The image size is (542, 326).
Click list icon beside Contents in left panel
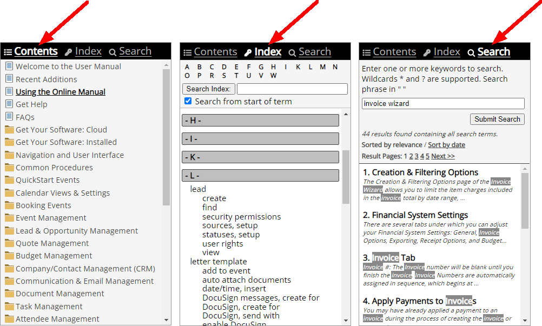click(x=8, y=52)
